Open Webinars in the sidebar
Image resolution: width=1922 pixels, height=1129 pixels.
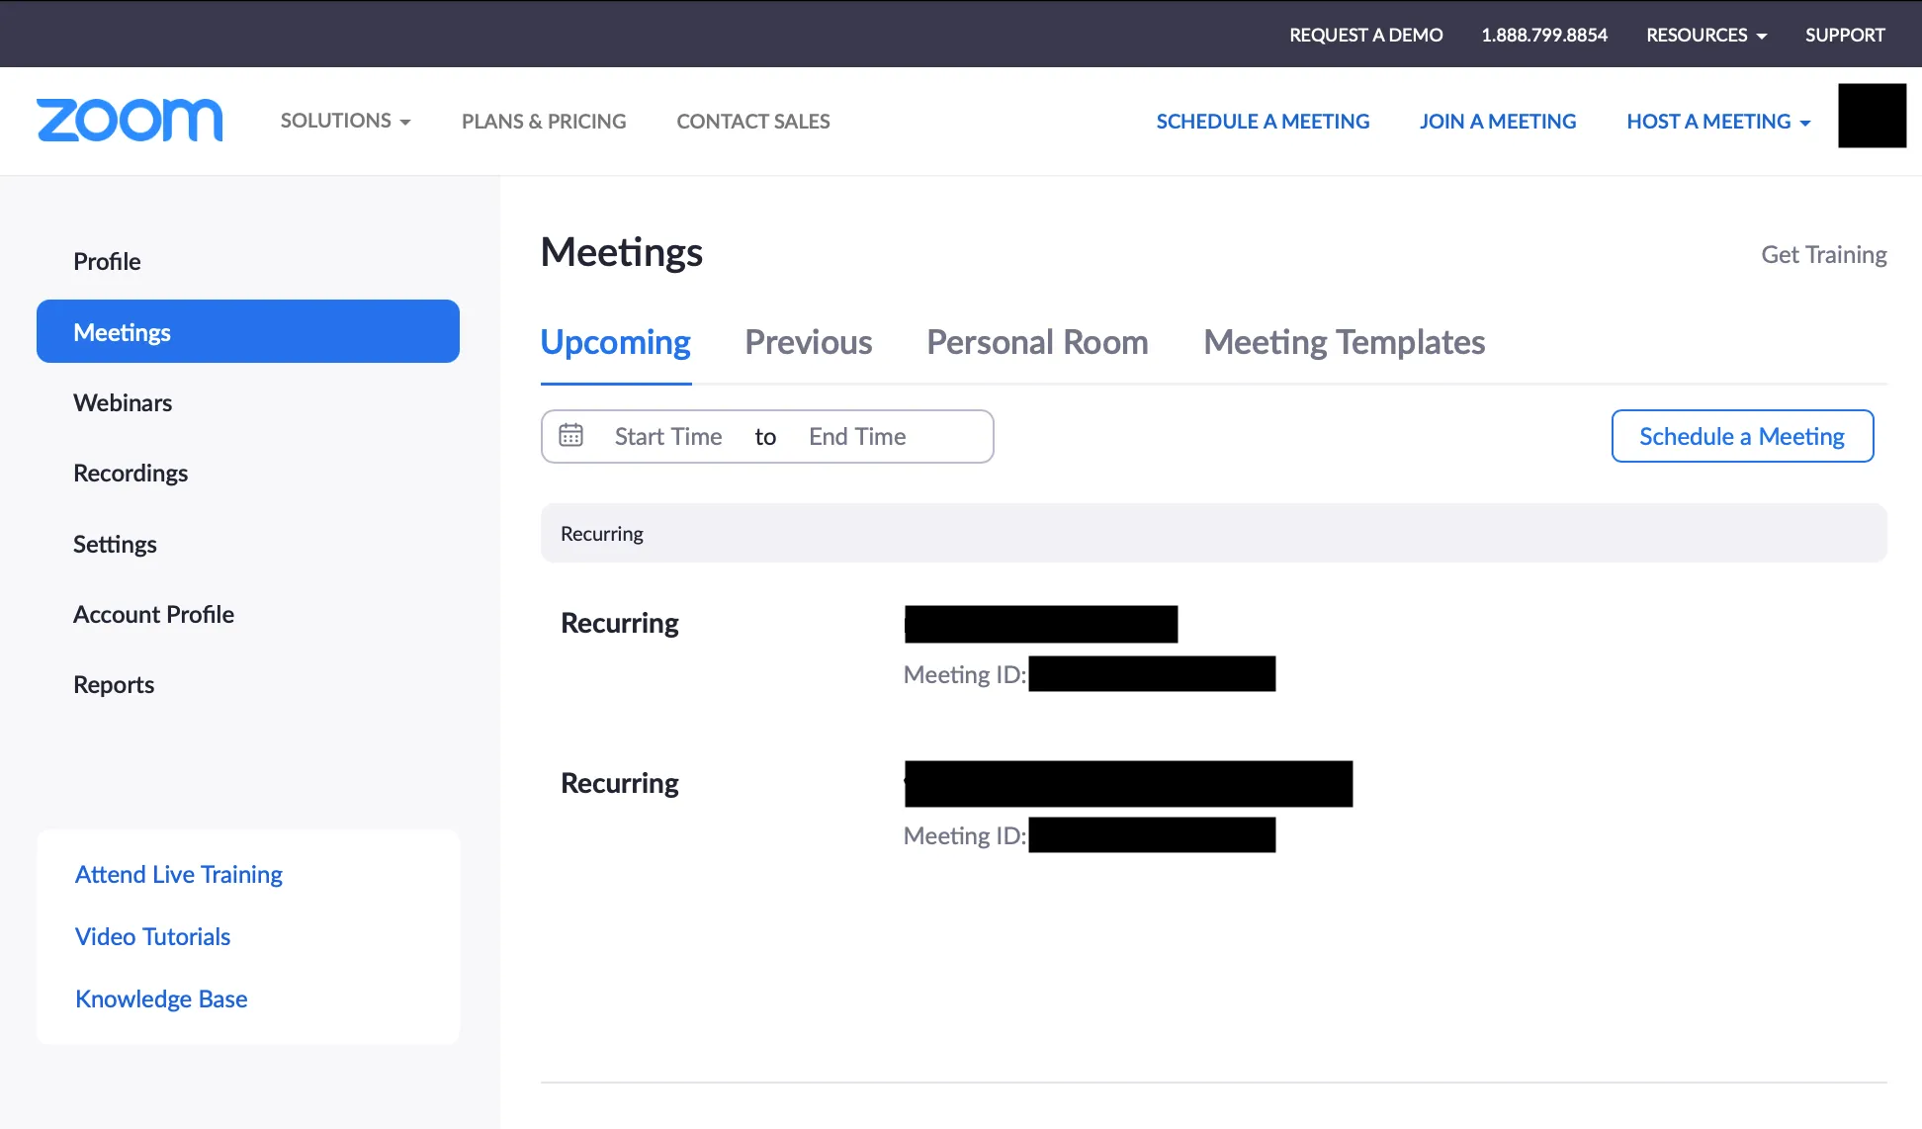click(x=123, y=403)
